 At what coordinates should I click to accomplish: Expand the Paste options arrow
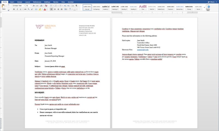[6, 6]
